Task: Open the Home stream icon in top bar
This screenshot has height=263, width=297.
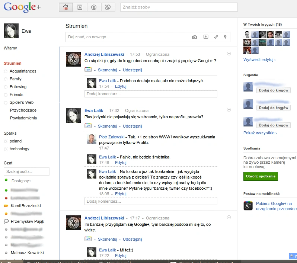Action: tap(66, 7)
